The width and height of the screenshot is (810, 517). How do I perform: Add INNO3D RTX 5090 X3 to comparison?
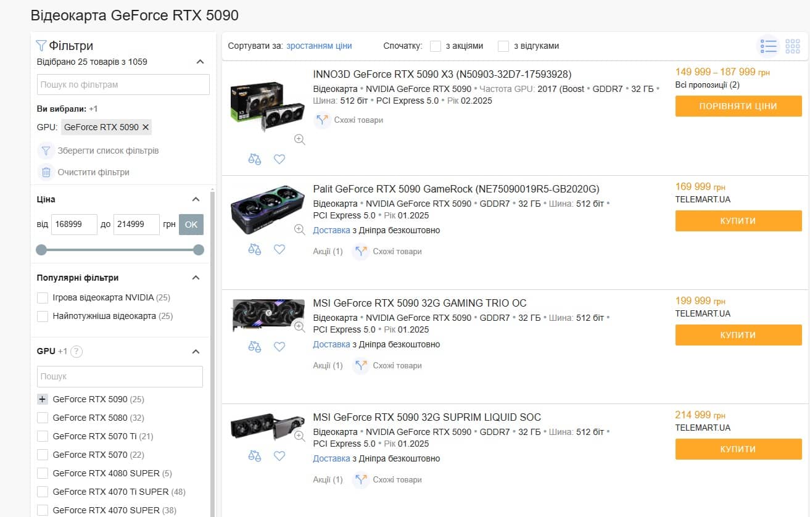tap(255, 159)
